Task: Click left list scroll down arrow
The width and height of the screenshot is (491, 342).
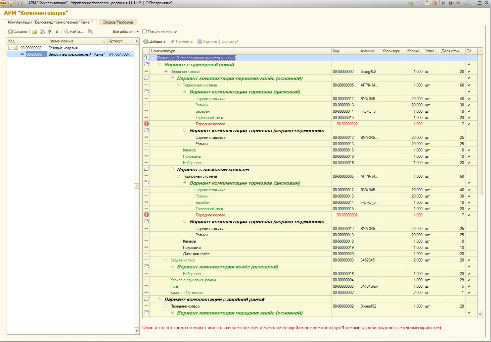Action: pyautogui.click(x=137, y=331)
